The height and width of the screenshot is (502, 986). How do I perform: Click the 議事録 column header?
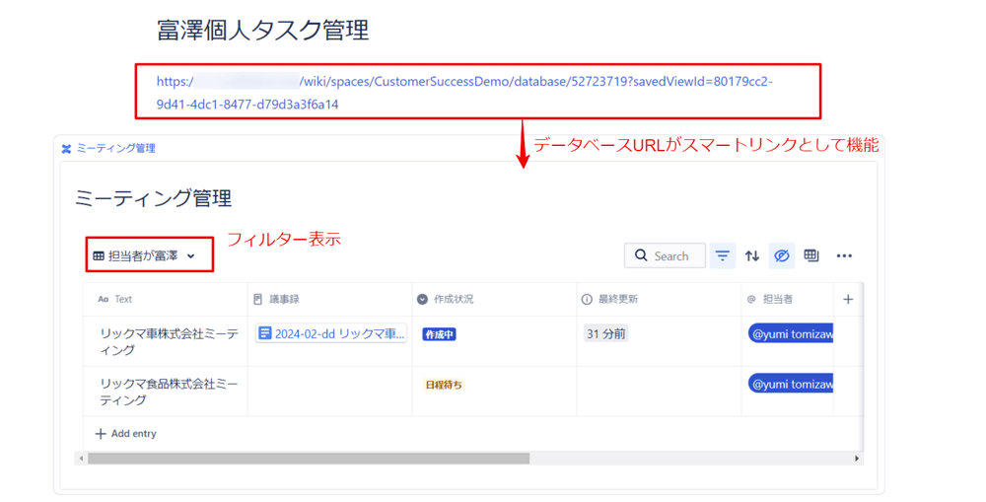tap(284, 299)
